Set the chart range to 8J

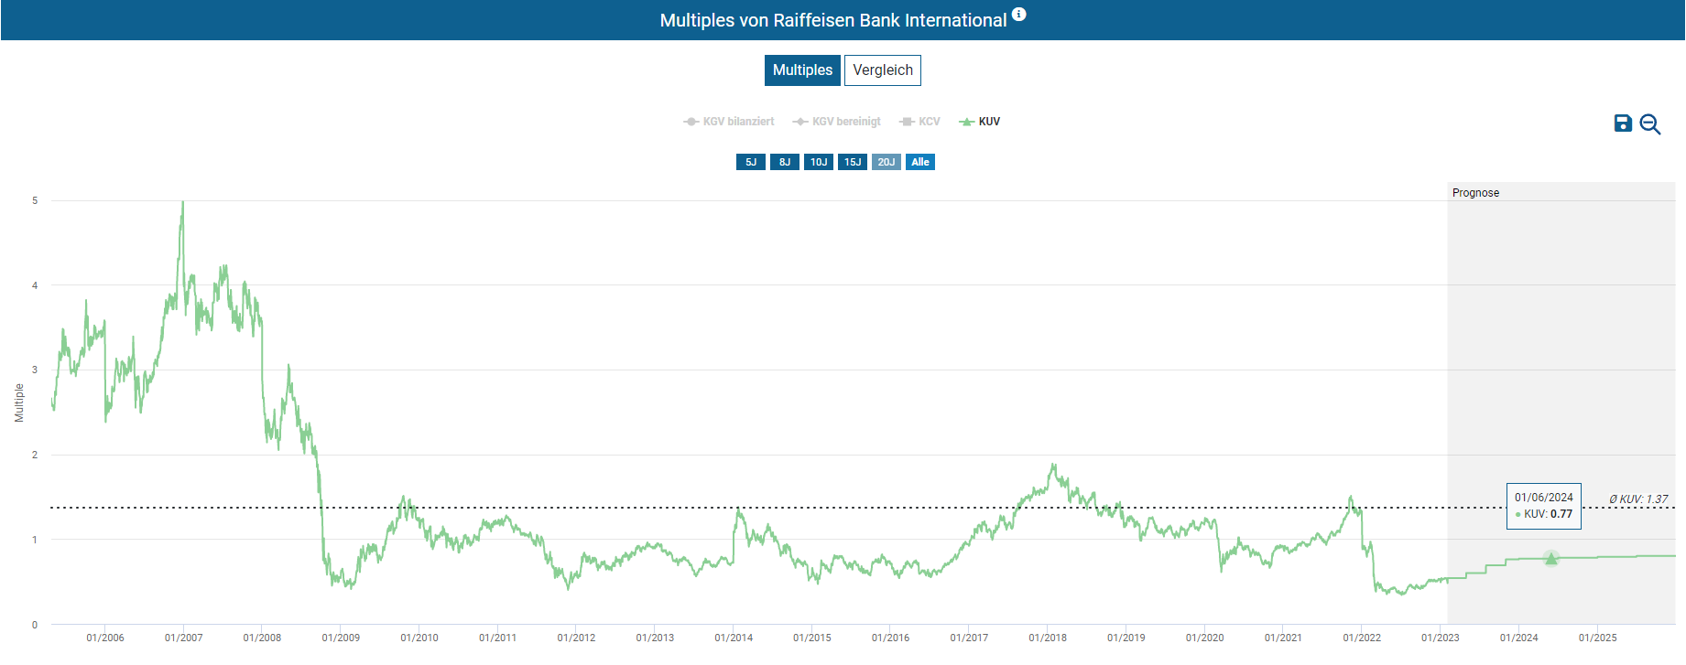pyautogui.click(x=784, y=162)
